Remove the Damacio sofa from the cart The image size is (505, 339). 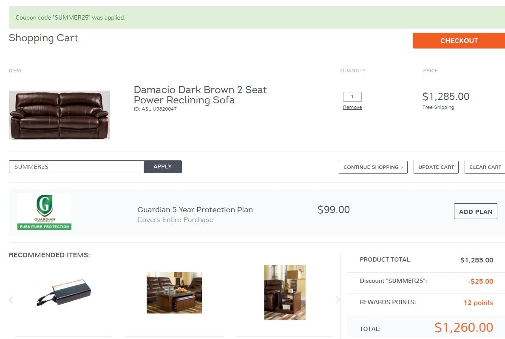352,107
